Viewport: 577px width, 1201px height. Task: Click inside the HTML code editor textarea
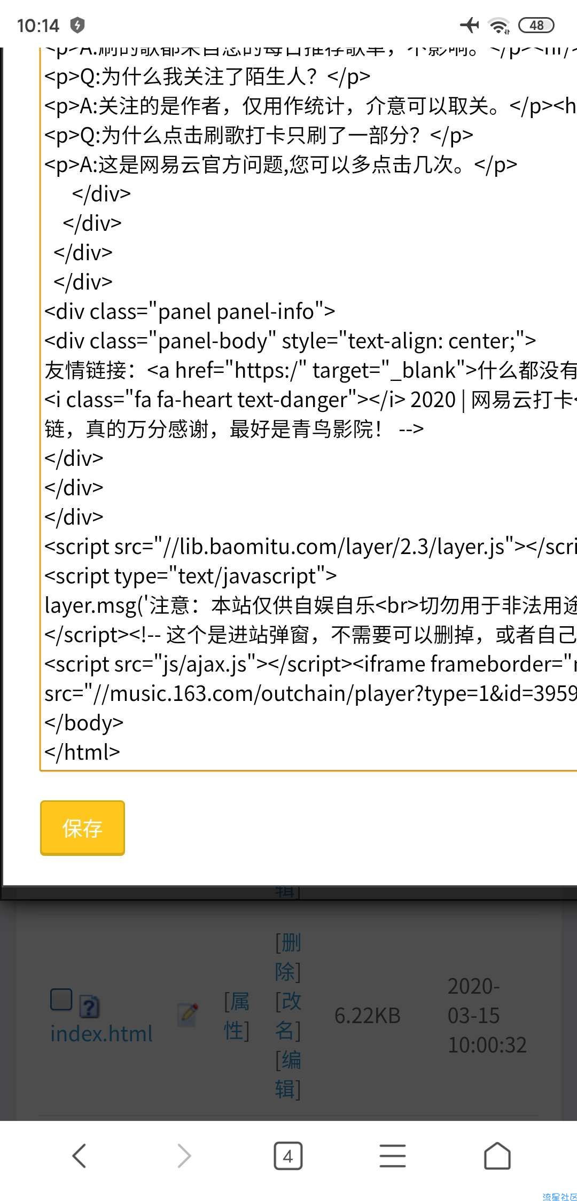point(309,409)
